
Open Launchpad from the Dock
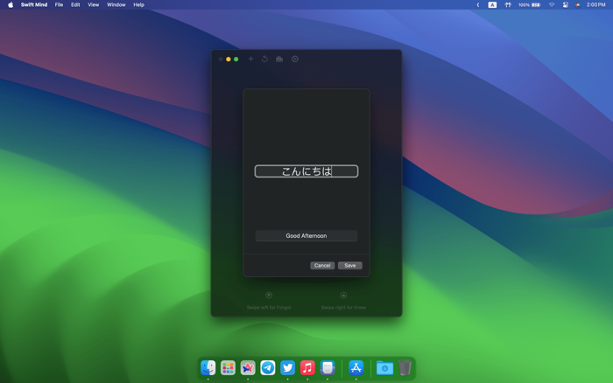click(228, 368)
